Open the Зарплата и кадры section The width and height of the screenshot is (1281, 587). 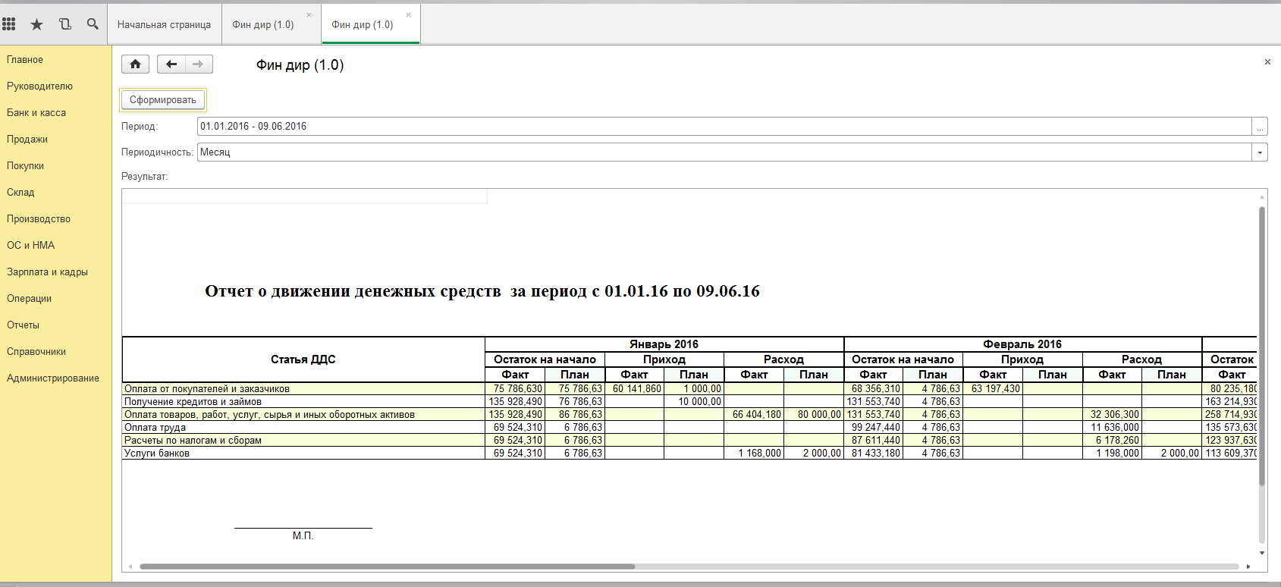tap(48, 272)
